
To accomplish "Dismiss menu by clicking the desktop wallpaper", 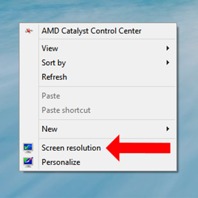I will pyautogui.click(x=99, y=11).
